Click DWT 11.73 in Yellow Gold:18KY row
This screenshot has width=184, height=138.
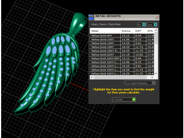coord(139,47)
